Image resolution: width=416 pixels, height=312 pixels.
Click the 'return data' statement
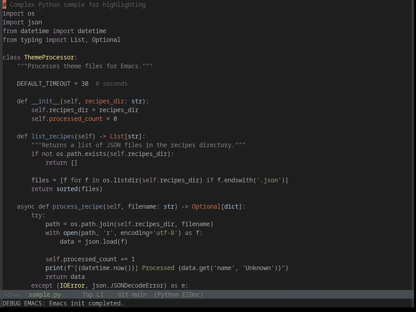click(x=65, y=277)
